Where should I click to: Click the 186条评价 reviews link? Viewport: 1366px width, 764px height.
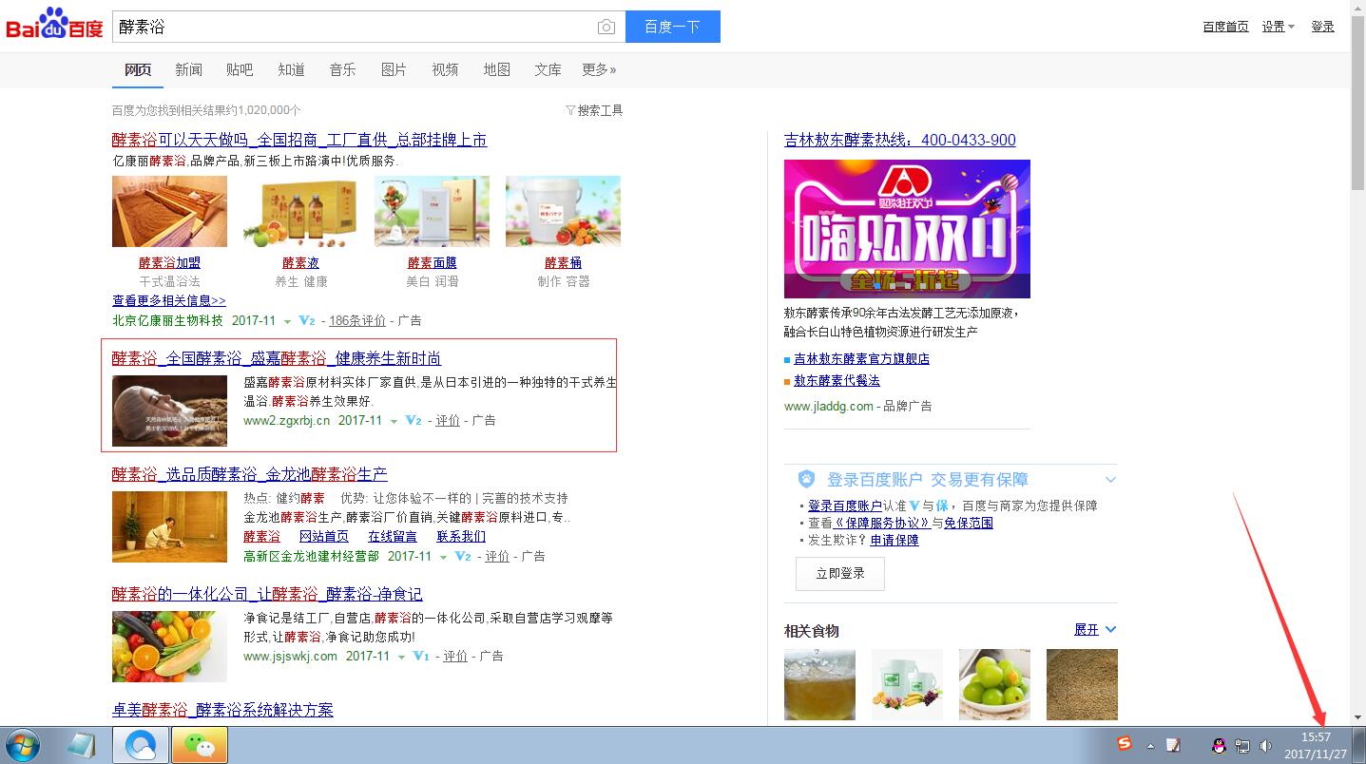coord(357,320)
